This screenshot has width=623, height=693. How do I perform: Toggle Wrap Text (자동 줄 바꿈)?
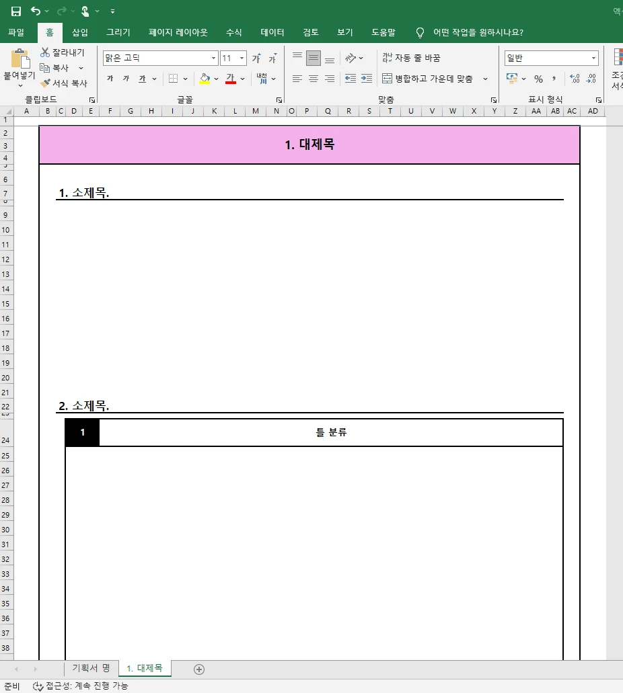pyautogui.click(x=411, y=58)
